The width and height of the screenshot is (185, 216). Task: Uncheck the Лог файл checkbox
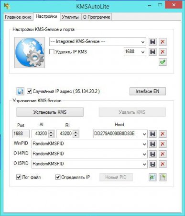19,177
